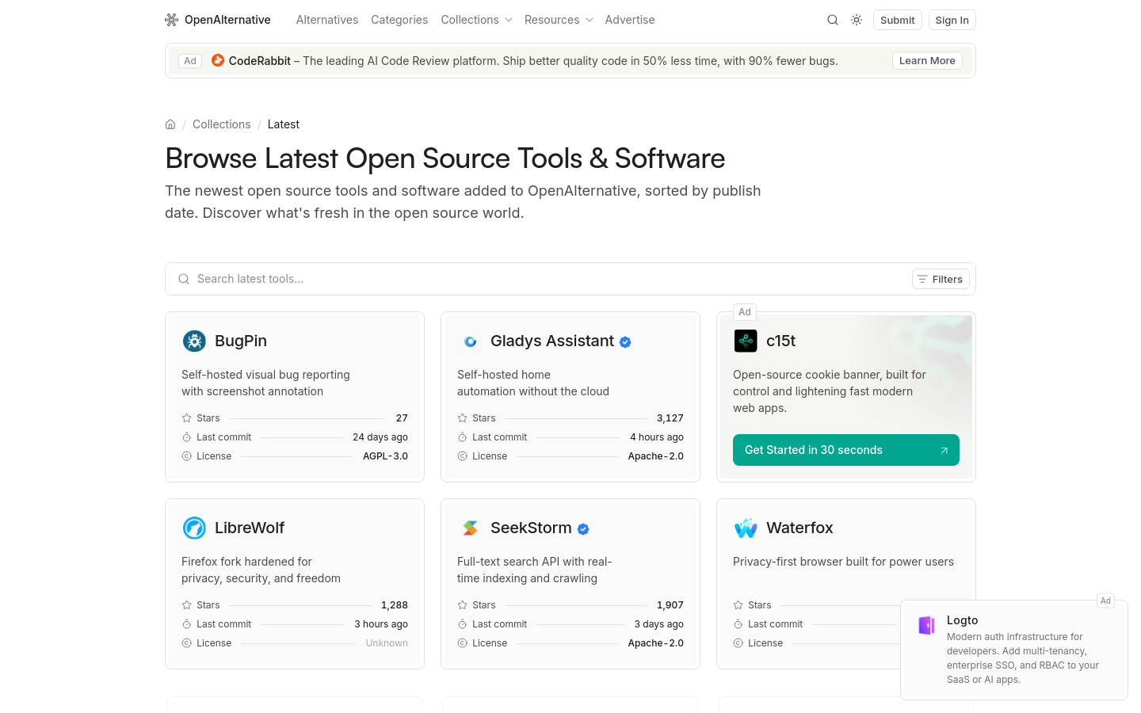Screen dimensions: 1141x713
Task: Go to the home breadcrumb icon
Action: click(170, 124)
